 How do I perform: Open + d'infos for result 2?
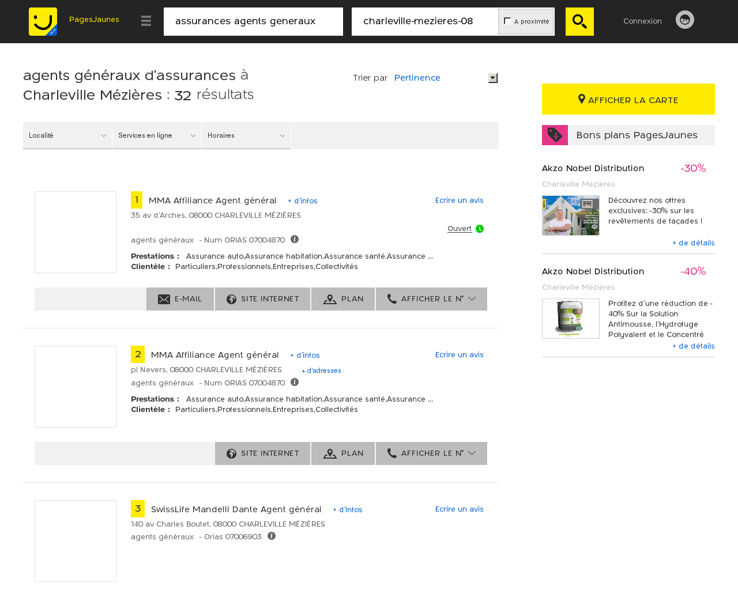(305, 355)
